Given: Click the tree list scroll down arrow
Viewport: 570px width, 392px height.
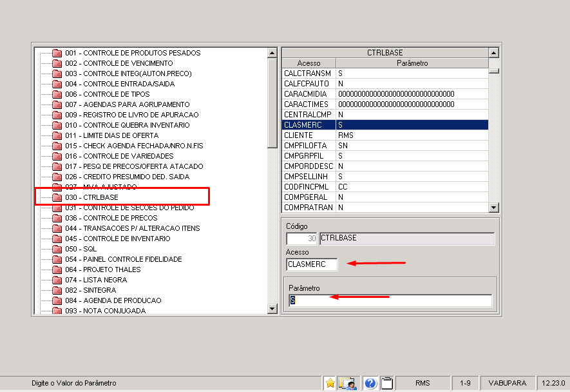Looking at the screenshot, I should coord(272,309).
